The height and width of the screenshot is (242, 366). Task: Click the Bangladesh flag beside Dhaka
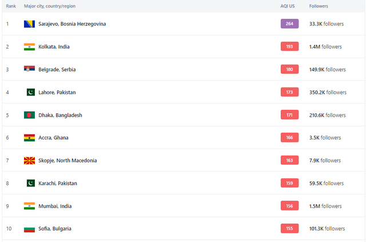(29, 115)
